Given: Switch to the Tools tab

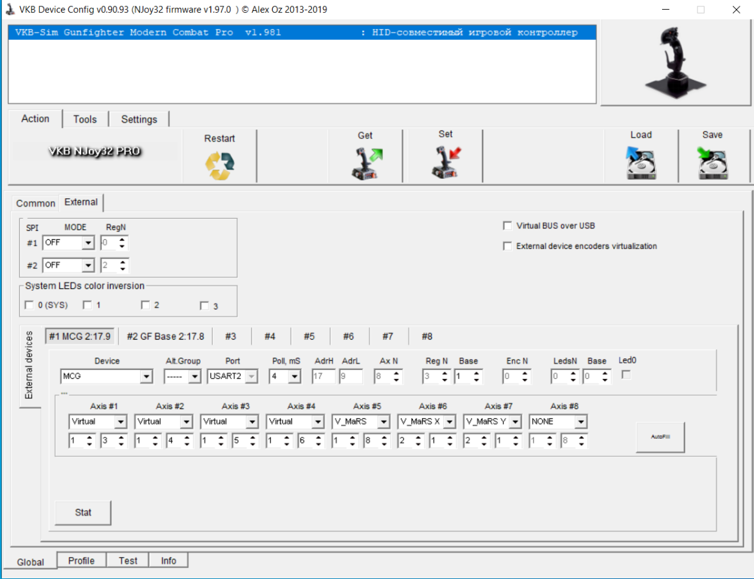Looking at the screenshot, I should click(x=85, y=119).
